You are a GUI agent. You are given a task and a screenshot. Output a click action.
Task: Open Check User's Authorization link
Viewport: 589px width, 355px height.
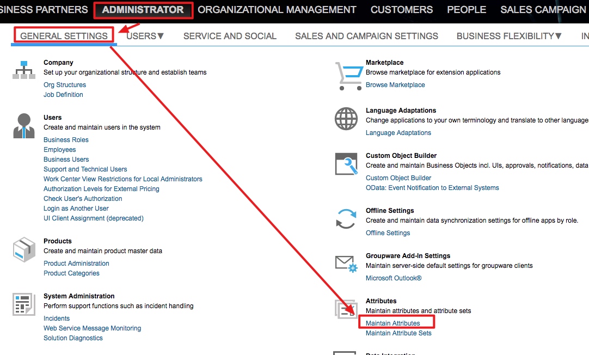[83, 198]
